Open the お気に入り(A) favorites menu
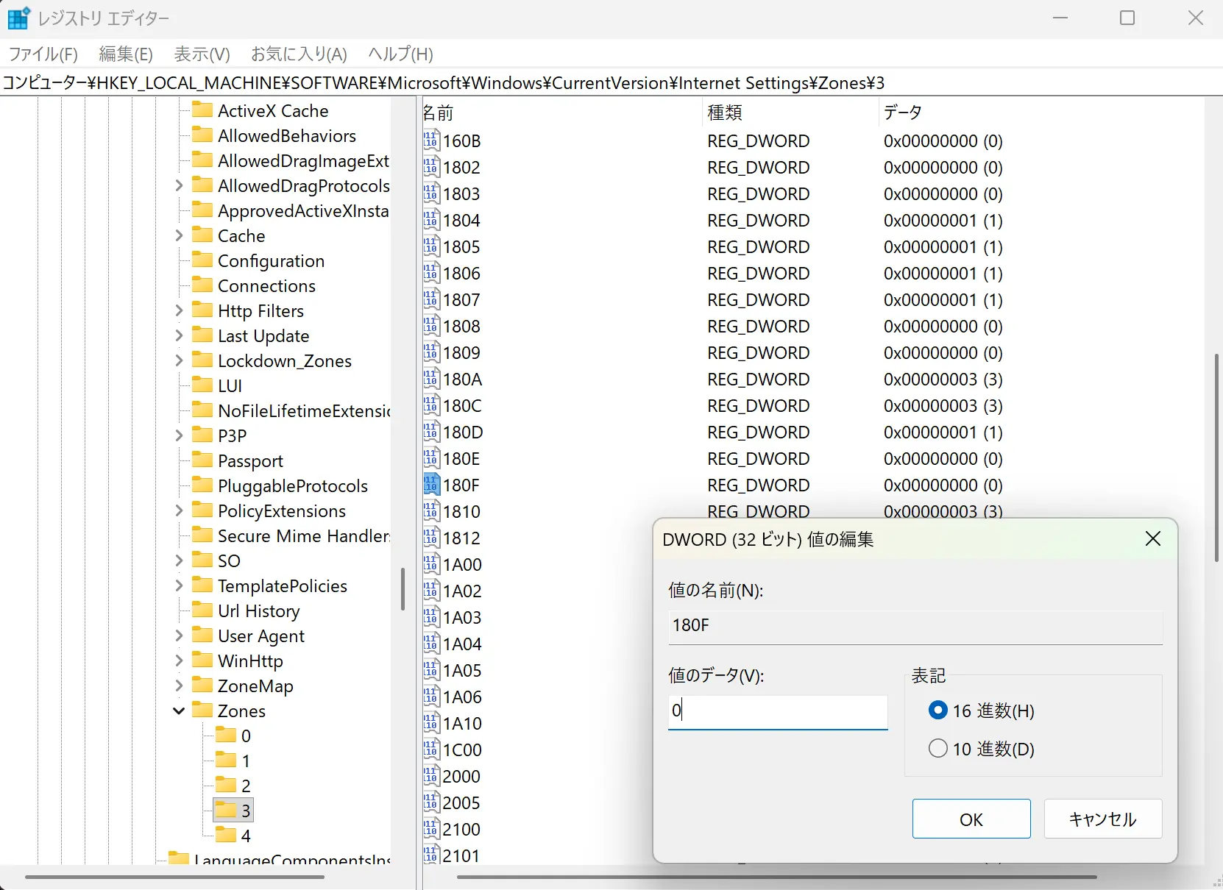This screenshot has width=1223, height=890. click(x=299, y=54)
